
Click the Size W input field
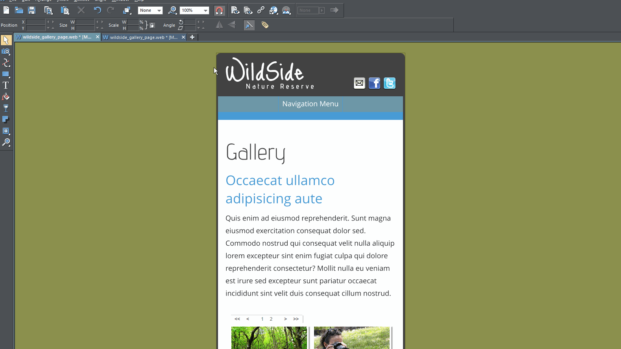[85, 22]
